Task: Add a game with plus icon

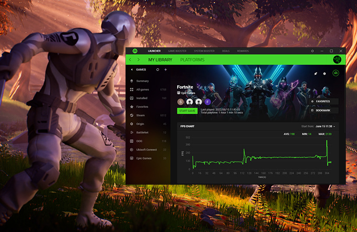Action: 165,70
